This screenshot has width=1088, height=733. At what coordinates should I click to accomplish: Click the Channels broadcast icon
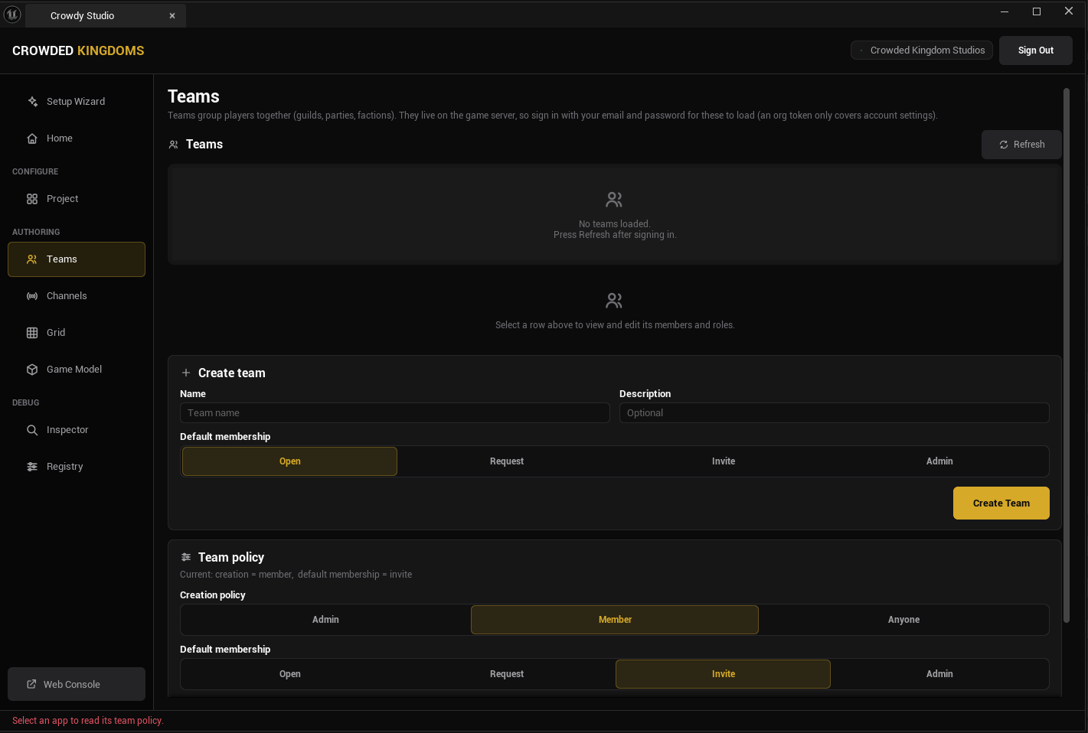32,296
